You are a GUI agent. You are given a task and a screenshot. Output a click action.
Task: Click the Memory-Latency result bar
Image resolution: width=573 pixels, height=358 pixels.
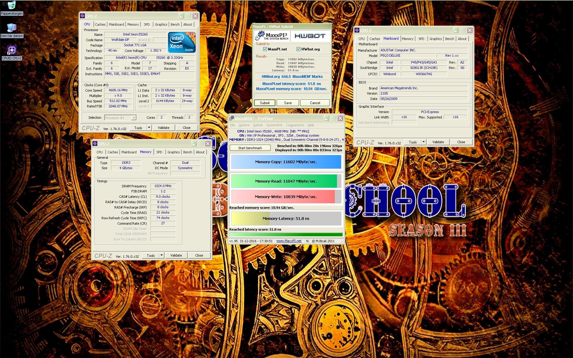coord(286,219)
